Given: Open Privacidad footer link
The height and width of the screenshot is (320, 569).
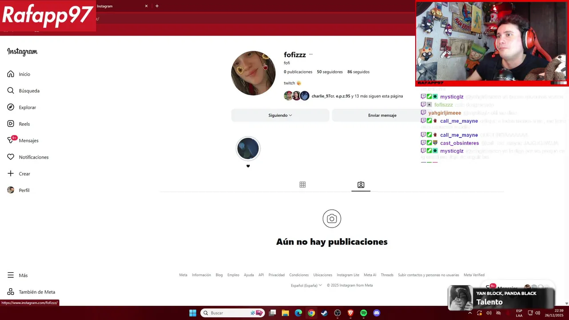Looking at the screenshot, I should point(276,275).
